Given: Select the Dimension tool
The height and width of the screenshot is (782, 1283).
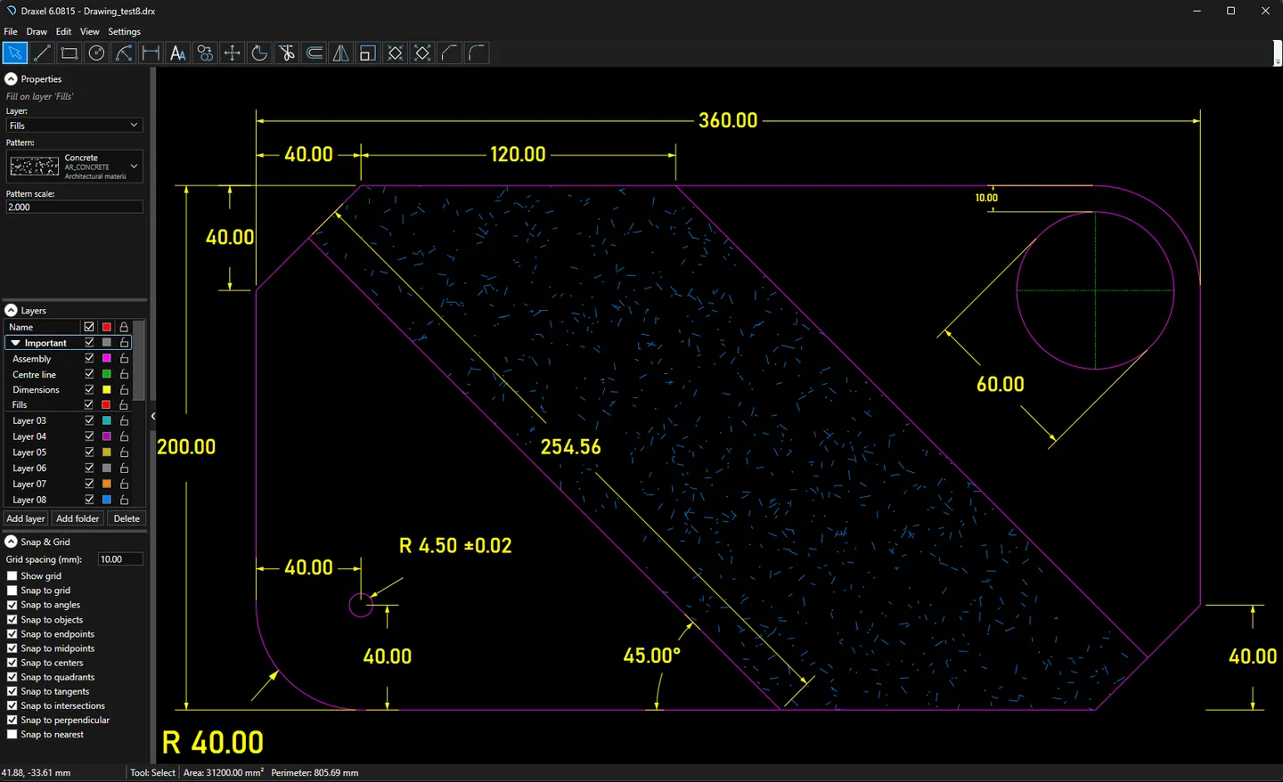Looking at the screenshot, I should click(x=151, y=53).
